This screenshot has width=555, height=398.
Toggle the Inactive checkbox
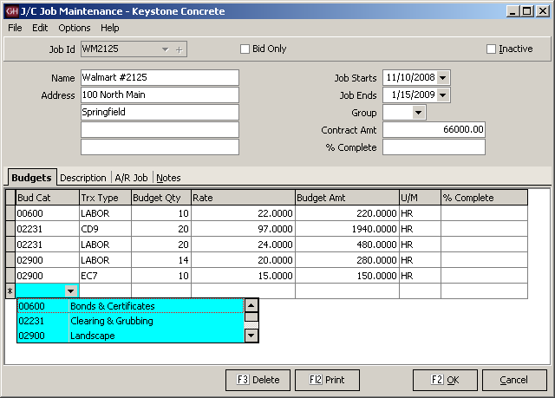pyautogui.click(x=492, y=49)
